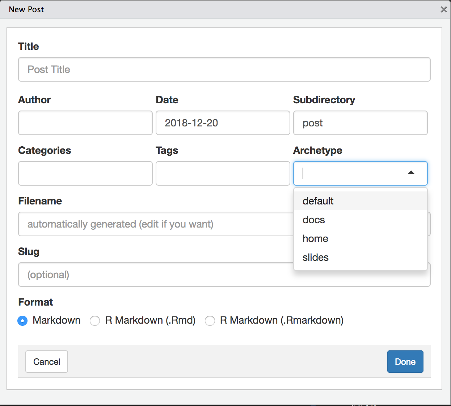Screen dimensions: 451x406
Task: Click the Date field showing 2018-12-20
Action: 223,123
